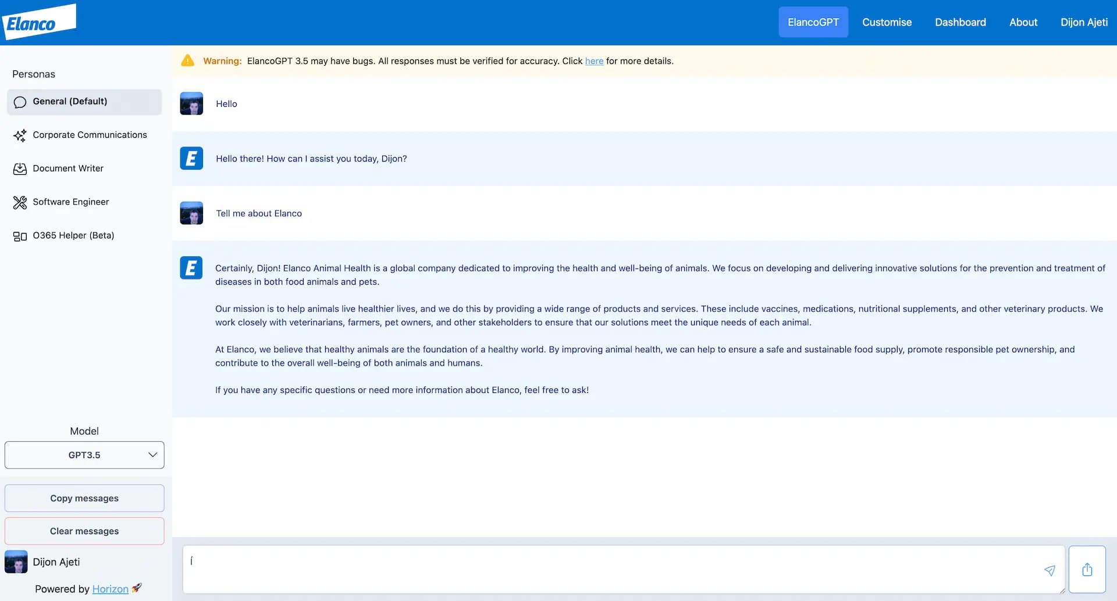Follow the "here" link in warning banner
Screen dimensions: 1117x601
[x=593, y=61]
